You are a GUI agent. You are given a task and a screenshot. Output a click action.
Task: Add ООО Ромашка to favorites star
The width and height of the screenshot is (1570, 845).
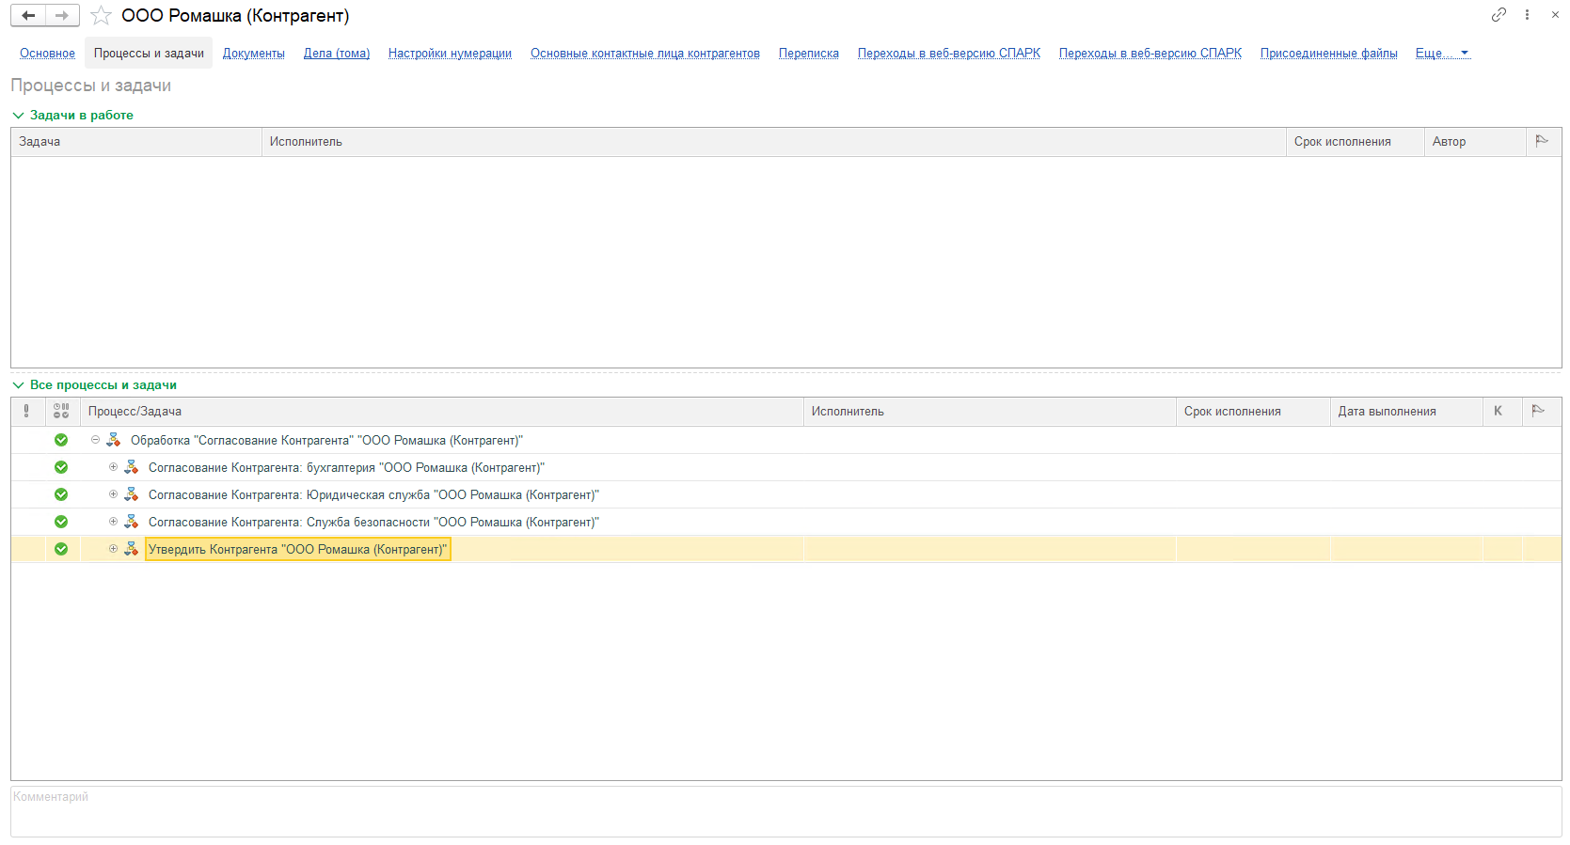[101, 16]
